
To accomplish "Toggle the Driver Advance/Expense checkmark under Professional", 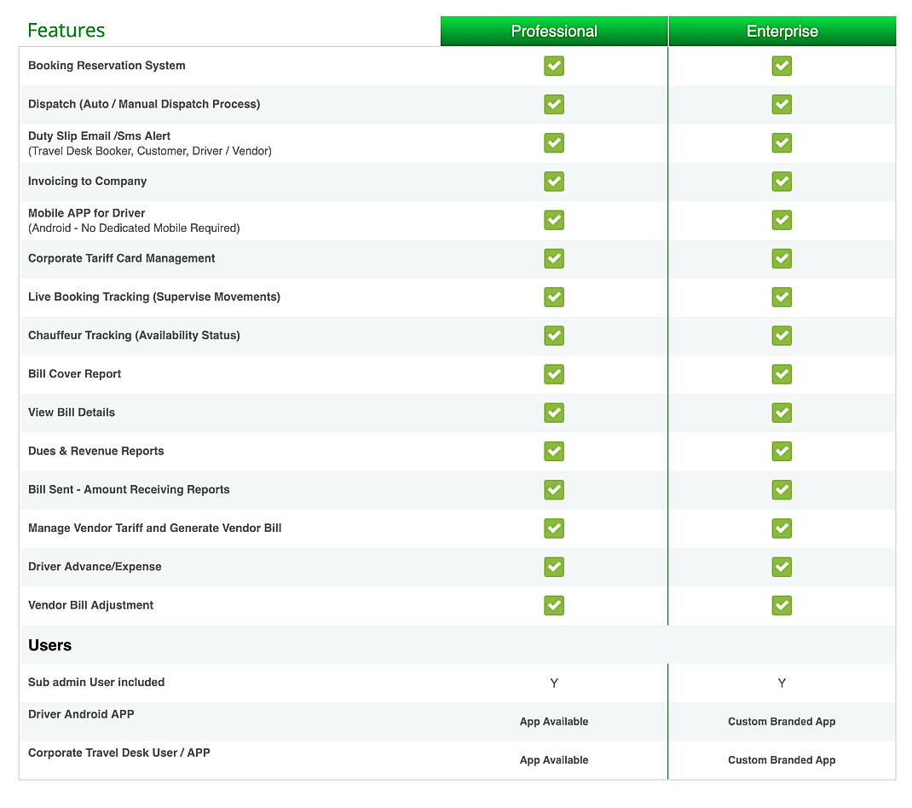I will 554,567.
